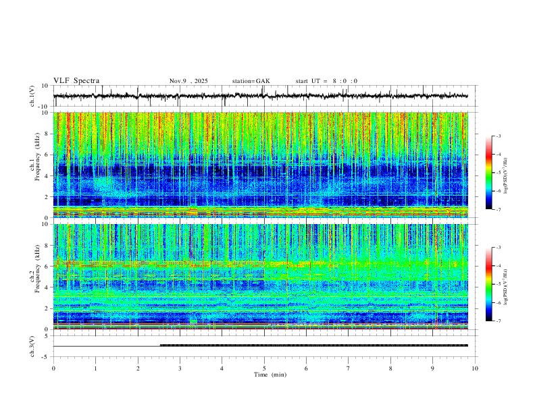535x413 pixels.
Task: Click time axis tick label "0"
Action: point(53,368)
